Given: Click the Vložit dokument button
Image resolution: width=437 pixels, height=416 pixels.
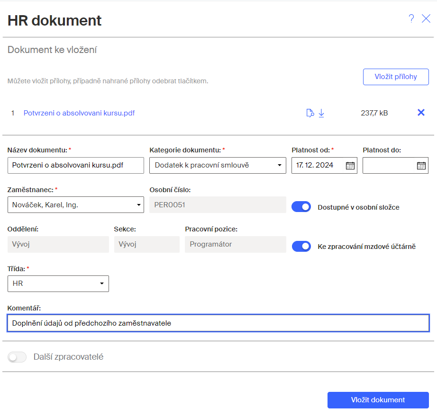Looking at the screenshot, I should 378,400.
